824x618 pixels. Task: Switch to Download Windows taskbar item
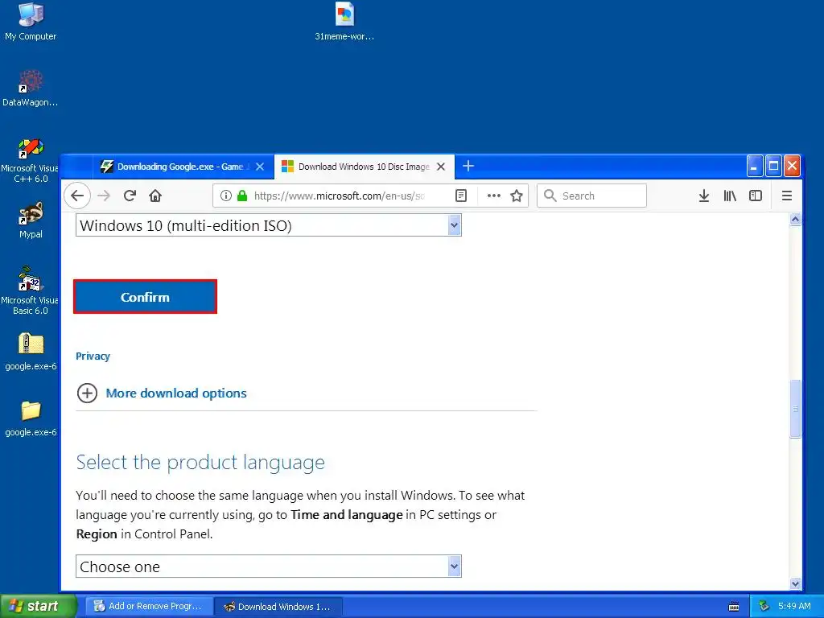coord(278,607)
